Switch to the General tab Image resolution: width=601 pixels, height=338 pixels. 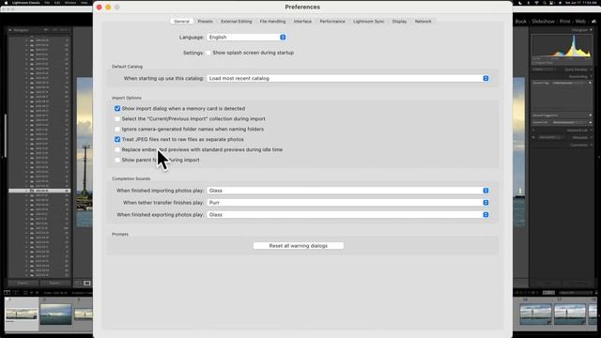[181, 22]
